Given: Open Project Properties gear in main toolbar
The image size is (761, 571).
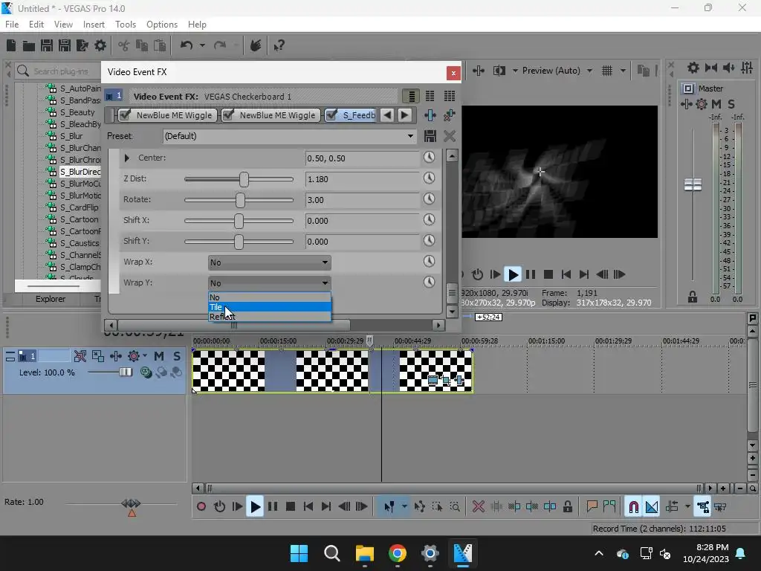Looking at the screenshot, I should (100, 45).
